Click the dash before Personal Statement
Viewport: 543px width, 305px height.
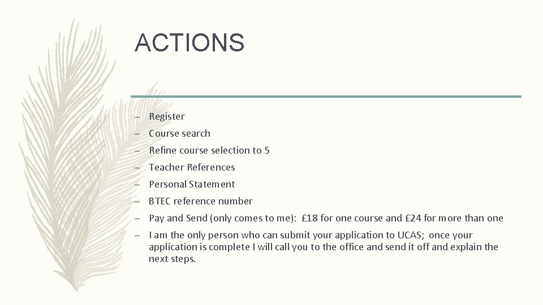point(137,185)
